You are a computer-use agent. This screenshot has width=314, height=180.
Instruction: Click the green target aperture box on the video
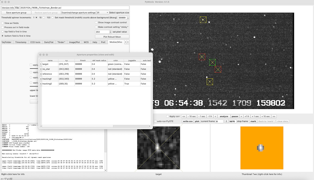tap(212, 62)
